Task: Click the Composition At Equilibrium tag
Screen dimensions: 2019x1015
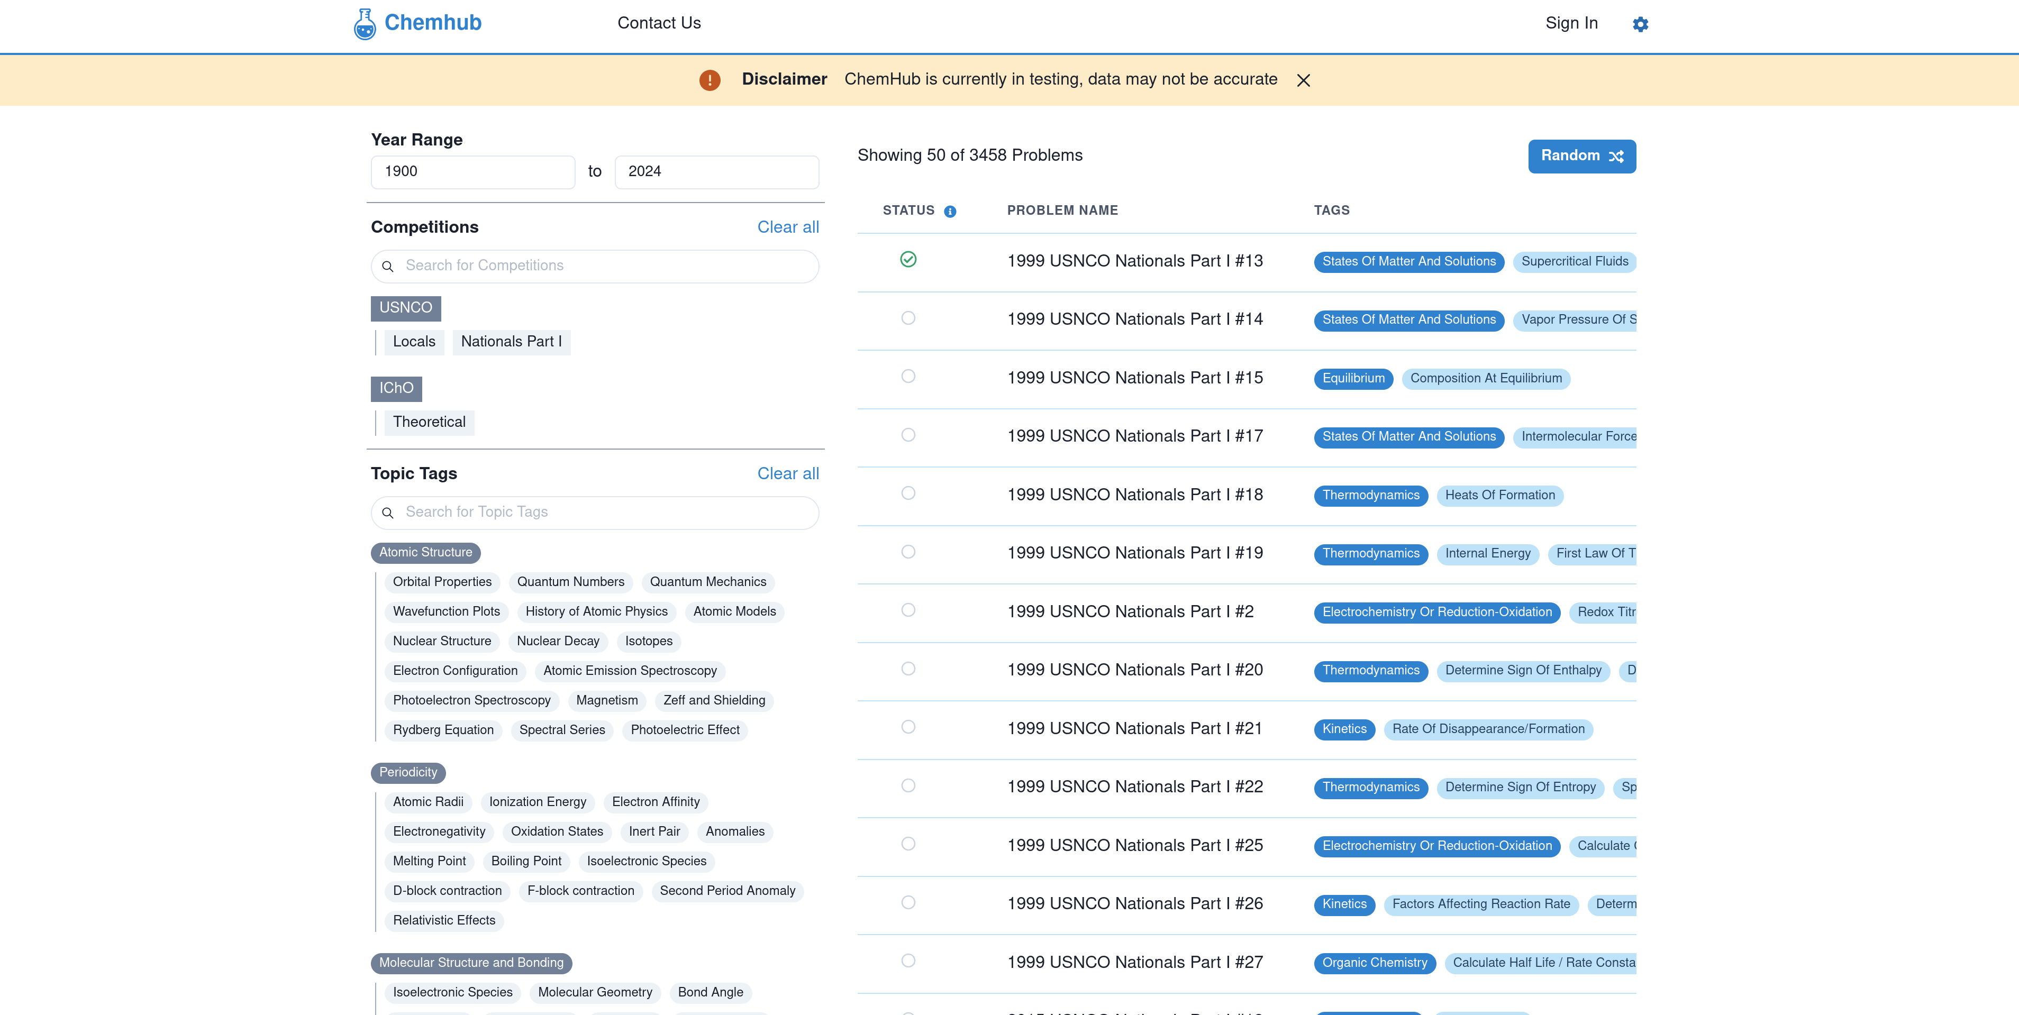Action: (1485, 379)
